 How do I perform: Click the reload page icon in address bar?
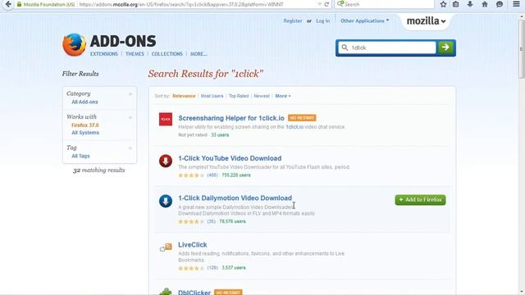point(326,4)
